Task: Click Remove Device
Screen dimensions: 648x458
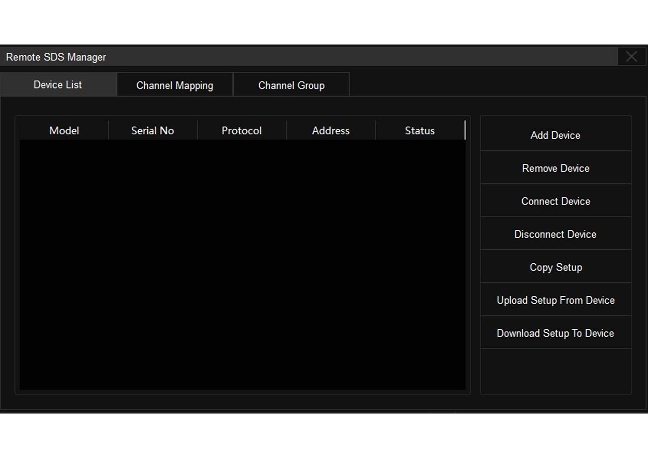Action: pos(556,168)
